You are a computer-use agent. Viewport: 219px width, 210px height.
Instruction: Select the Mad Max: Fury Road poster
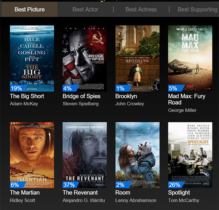coord(190,58)
